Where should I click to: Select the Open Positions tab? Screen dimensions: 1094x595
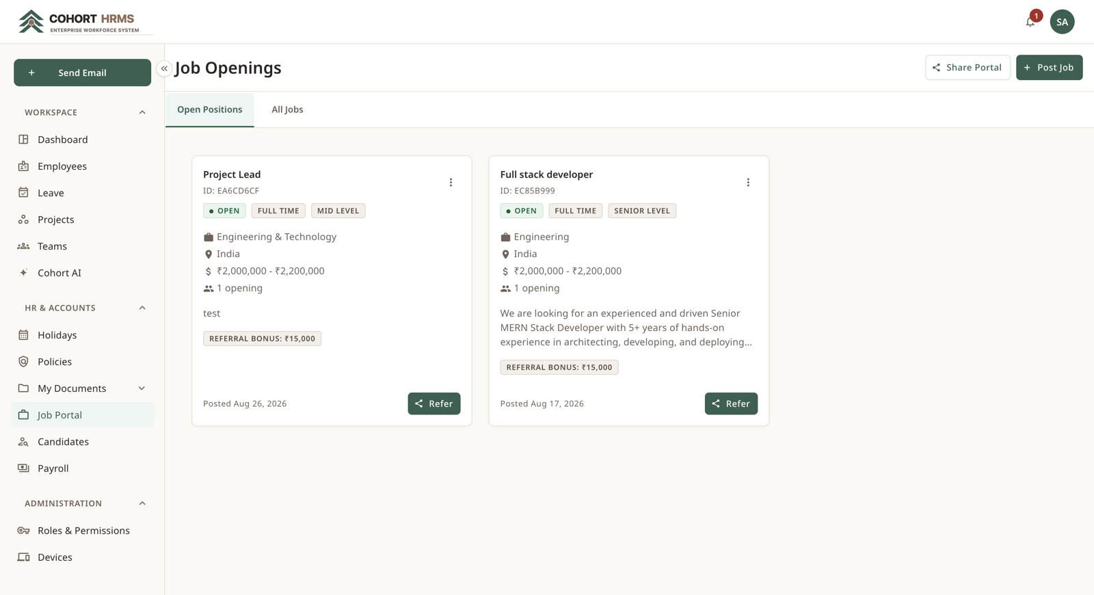click(x=210, y=109)
